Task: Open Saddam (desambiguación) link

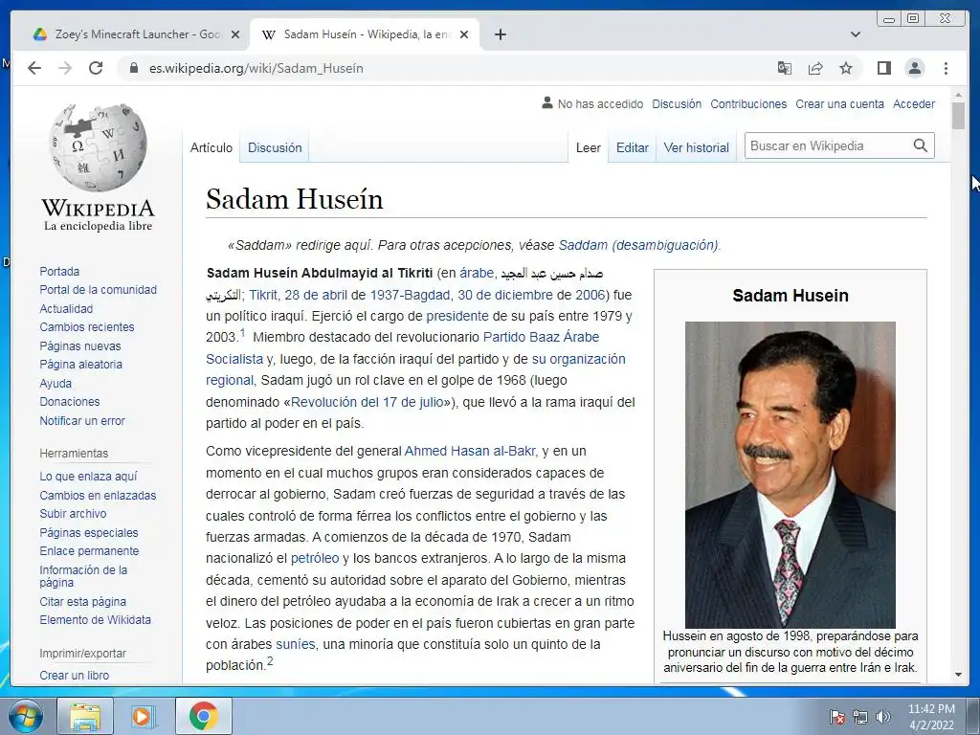Action: tap(638, 245)
